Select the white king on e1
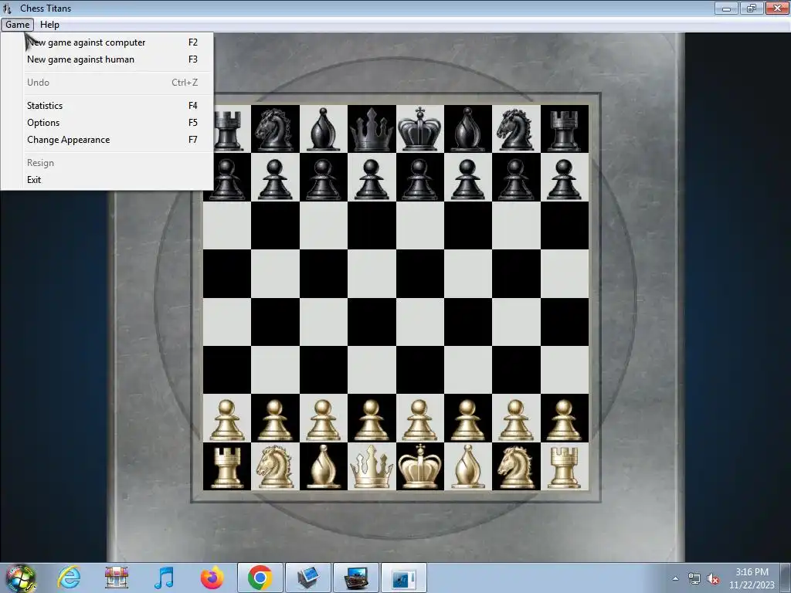The width and height of the screenshot is (791, 593). coord(419,466)
